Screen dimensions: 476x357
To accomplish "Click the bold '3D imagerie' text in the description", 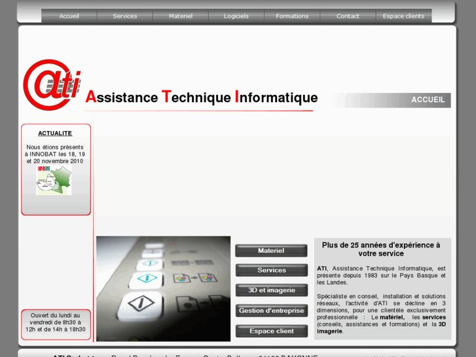I will click(x=381, y=328).
